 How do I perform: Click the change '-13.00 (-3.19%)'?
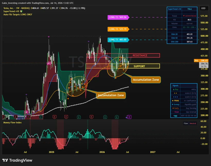77,8
